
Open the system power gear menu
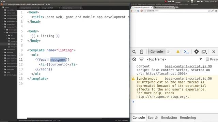[x=216, y=1]
